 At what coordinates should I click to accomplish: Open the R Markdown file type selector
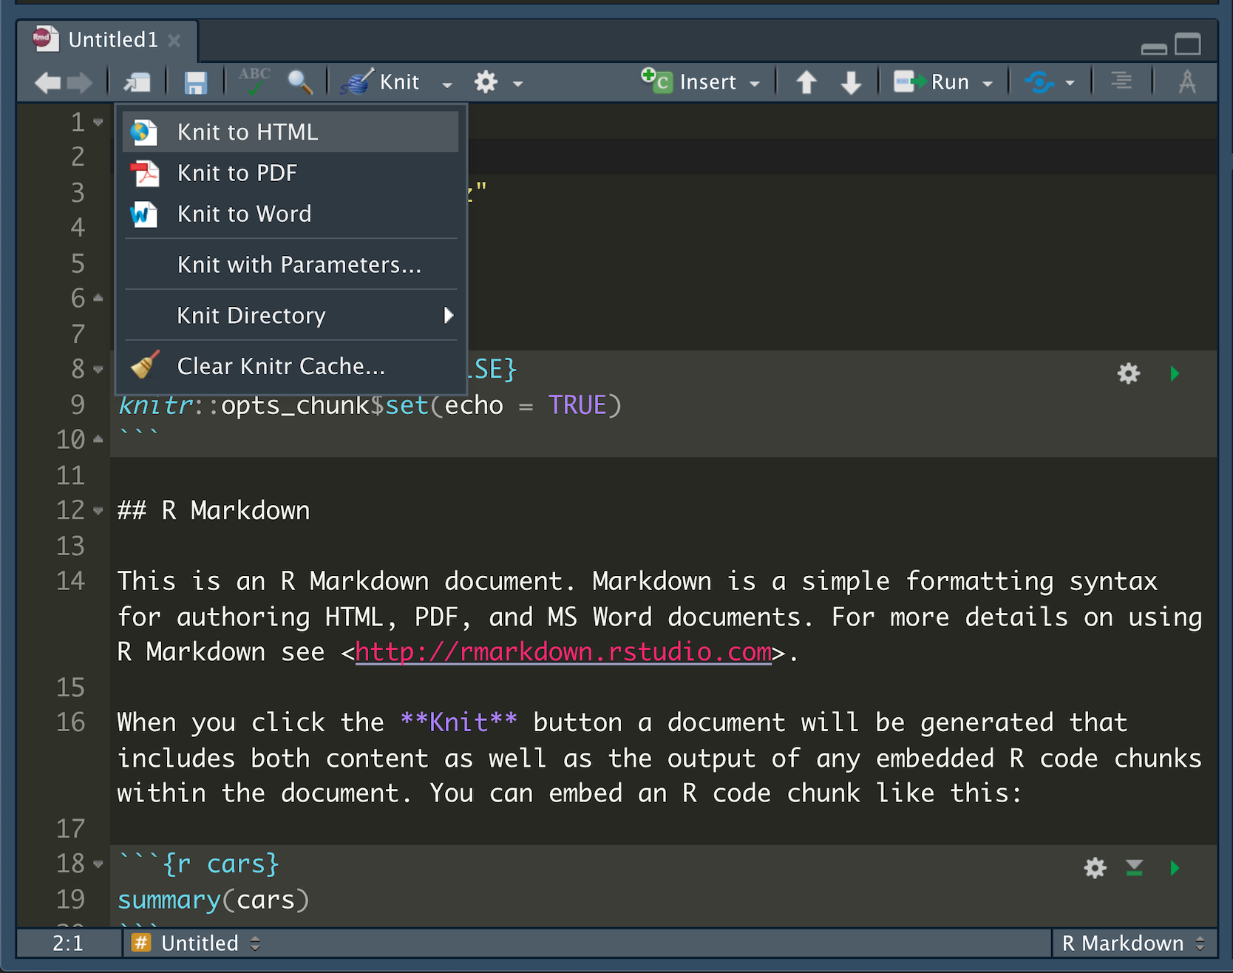[1132, 943]
